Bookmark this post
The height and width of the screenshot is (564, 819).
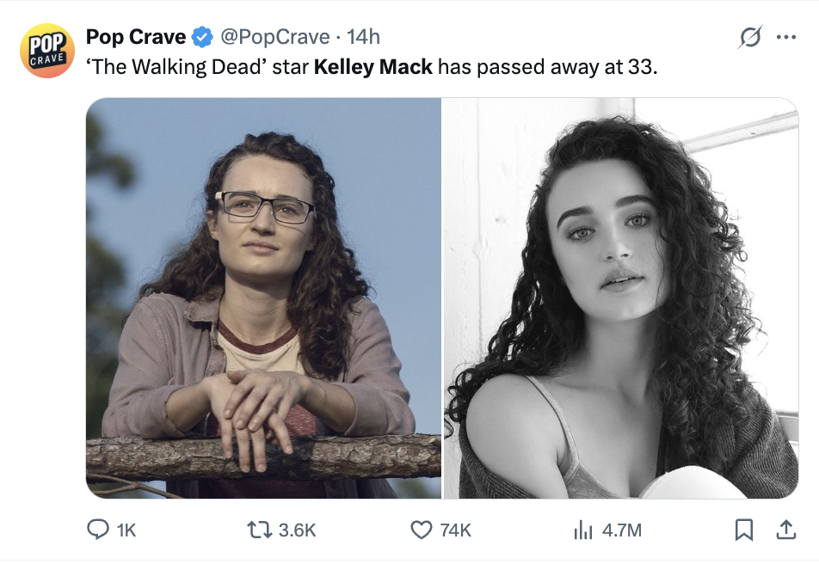(x=744, y=530)
